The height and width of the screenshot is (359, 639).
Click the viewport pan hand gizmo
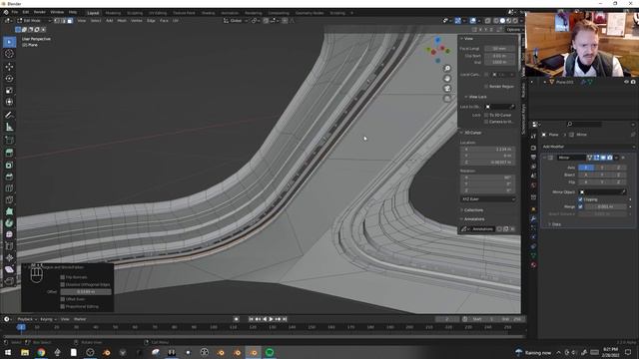pyautogui.click(x=447, y=78)
